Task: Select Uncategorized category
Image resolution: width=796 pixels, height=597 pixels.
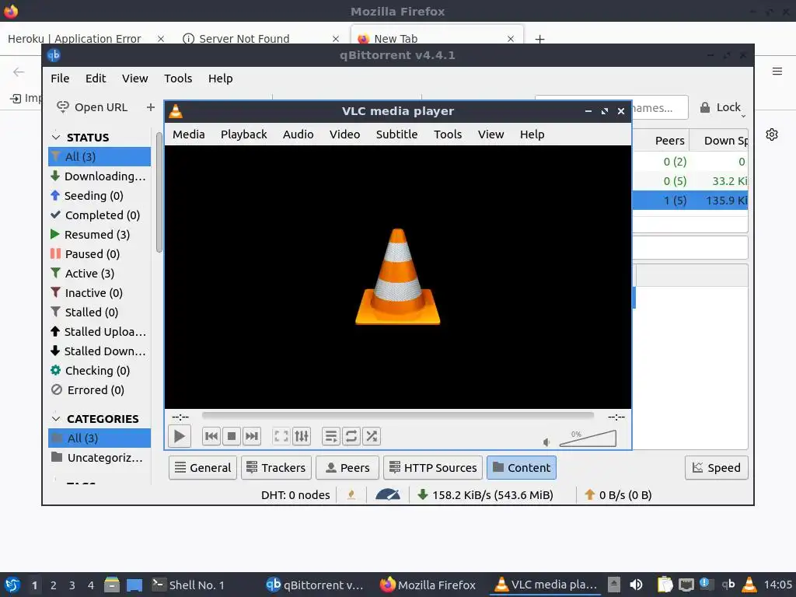Action: pyautogui.click(x=99, y=458)
